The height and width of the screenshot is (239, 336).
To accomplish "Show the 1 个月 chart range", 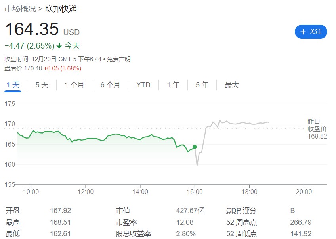I will click(74, 85).
